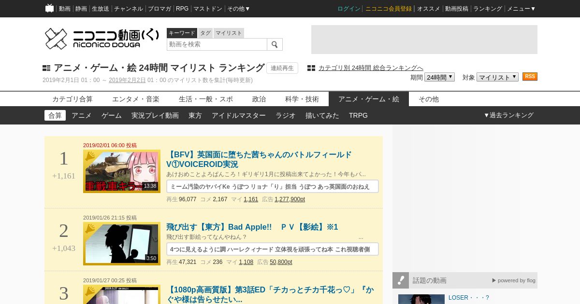Select アイドルマスター subcategory
The height and width of the screenshot is (304, 580).
(239, 115)
